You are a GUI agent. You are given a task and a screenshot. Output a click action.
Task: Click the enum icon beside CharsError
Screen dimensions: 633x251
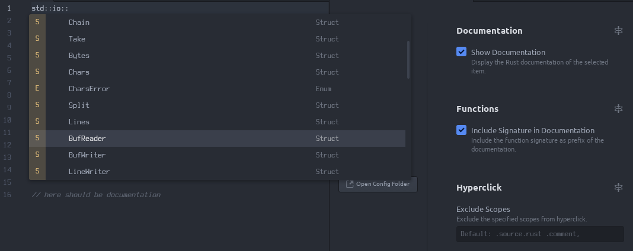click(37, 89)
